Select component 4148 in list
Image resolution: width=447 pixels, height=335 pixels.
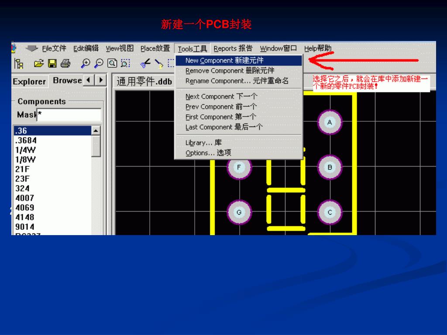[x=52, y=217]
